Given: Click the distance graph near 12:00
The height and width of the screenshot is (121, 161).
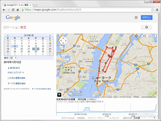Looking at the screenshot, I should click(x=105, y=112).
